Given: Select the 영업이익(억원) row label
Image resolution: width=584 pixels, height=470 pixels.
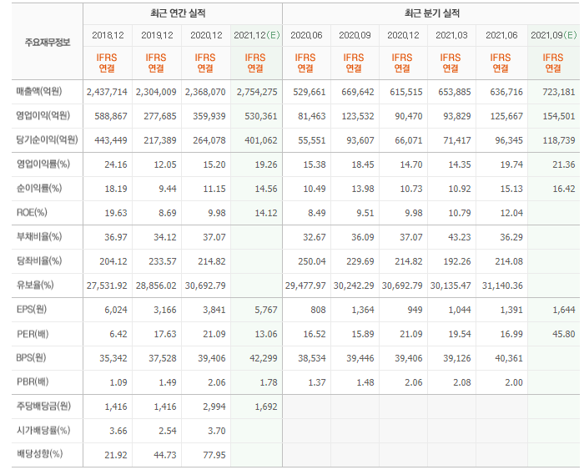Looking at the screenshot, I should pos(43,115).
